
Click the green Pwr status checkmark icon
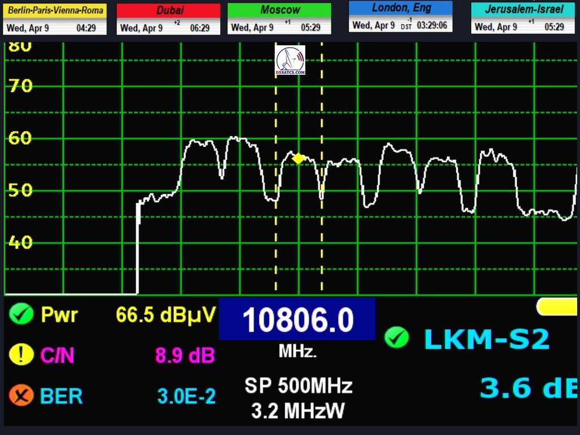(x=22, y=314)
